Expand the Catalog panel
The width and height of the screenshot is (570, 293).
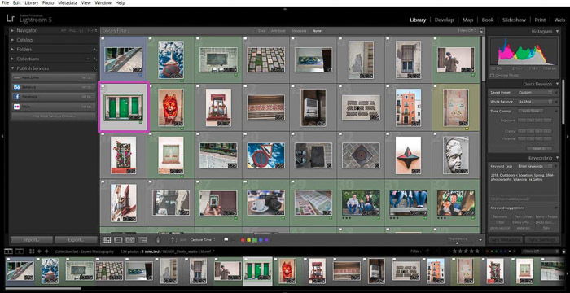click(12, 40)
